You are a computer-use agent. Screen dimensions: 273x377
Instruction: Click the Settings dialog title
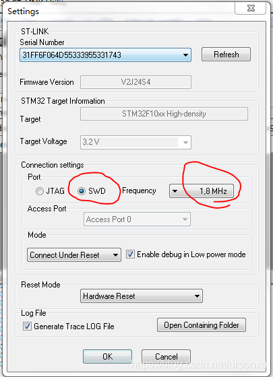click(x=23, y=11)
